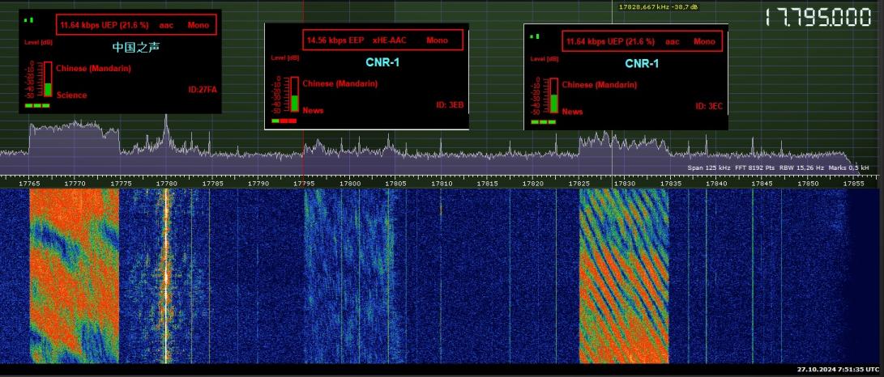Click the 17825 frequency scale label

tap(579, 184)
